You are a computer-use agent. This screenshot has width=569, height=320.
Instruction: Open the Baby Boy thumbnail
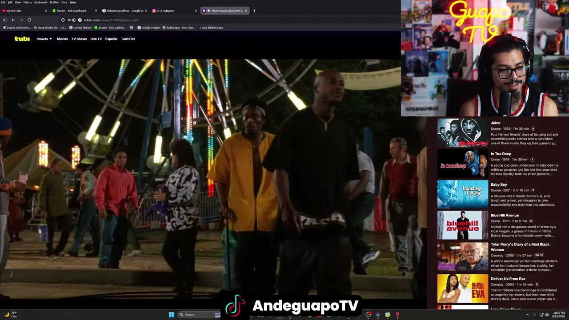(463, 194)
